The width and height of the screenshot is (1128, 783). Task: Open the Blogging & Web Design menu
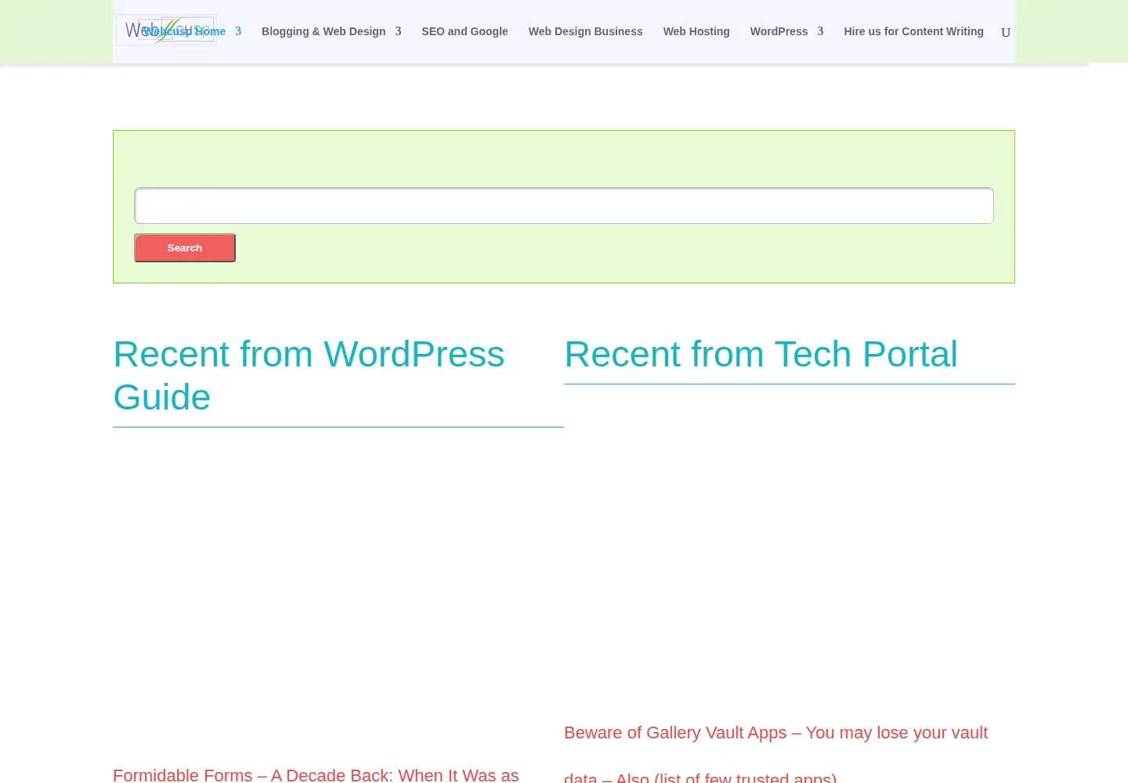pos(324,31)
